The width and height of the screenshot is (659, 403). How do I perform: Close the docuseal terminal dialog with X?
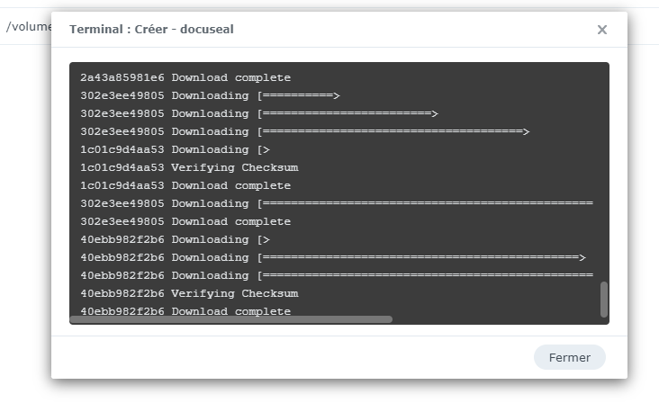pyautogui.click(x=602, y=30)
